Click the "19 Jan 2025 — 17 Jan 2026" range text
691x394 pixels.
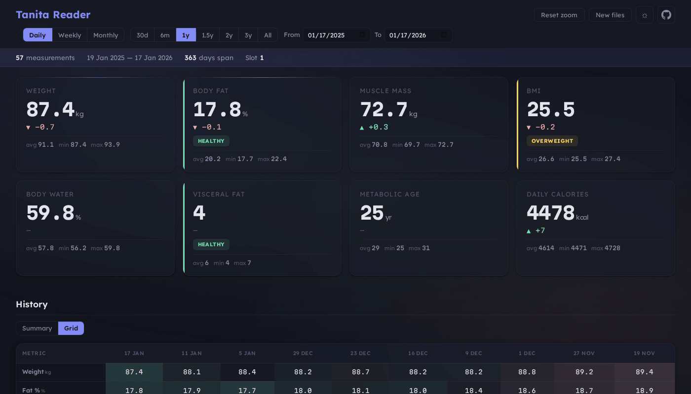(x=130, y=58)
